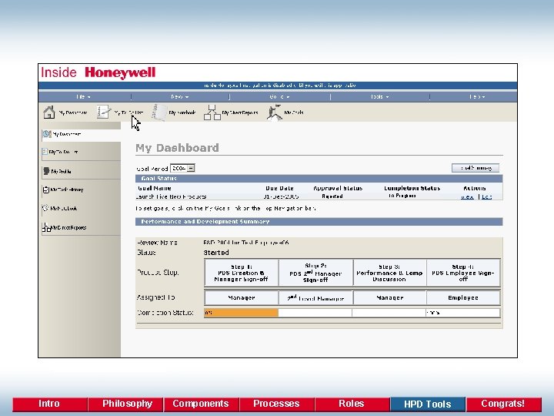Click Step 4 PDS Employee Sign-off box
This screenshot has width=554, height=416.
[x=463, y=273]
